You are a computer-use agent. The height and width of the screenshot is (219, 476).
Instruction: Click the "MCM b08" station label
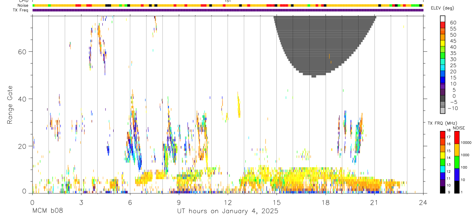(x=48, y=211)
